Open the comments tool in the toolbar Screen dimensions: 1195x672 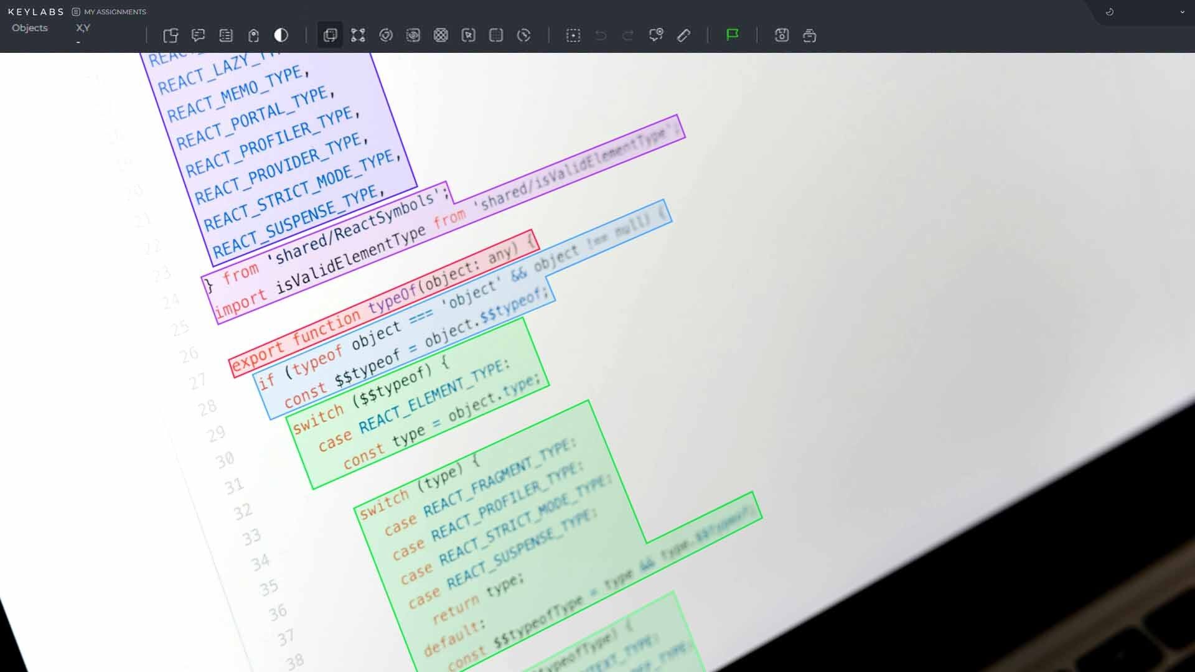point(198,35)
